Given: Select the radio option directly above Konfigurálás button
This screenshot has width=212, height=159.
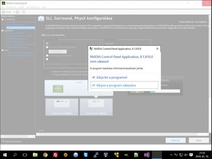Looking at the screenshot, I should pyautogui.click(x=47, y=47).
